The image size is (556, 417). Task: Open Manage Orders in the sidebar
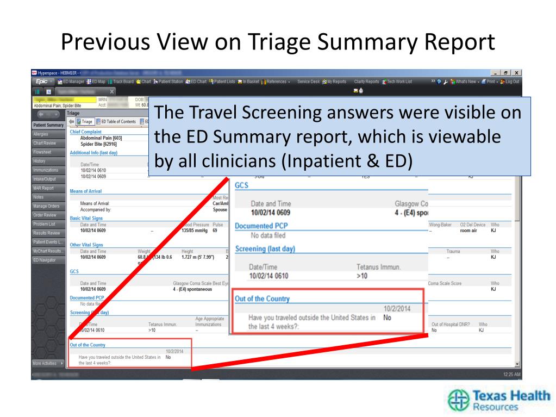[48, 206]
